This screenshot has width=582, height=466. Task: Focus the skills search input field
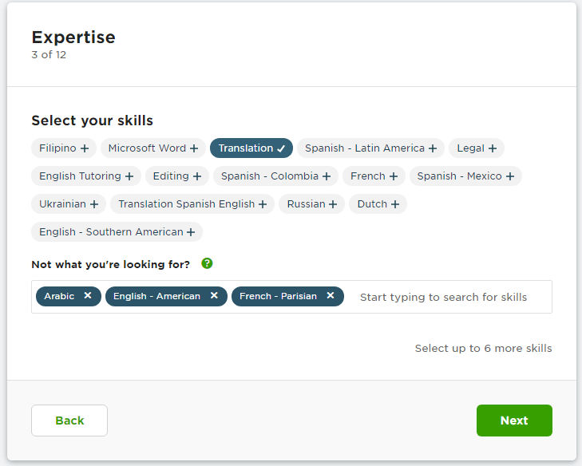pos(449,297)
